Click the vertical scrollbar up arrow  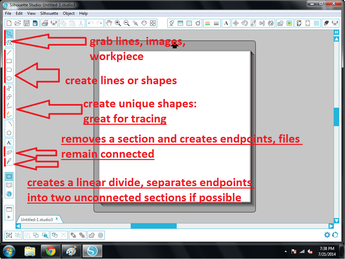(337, 39)
